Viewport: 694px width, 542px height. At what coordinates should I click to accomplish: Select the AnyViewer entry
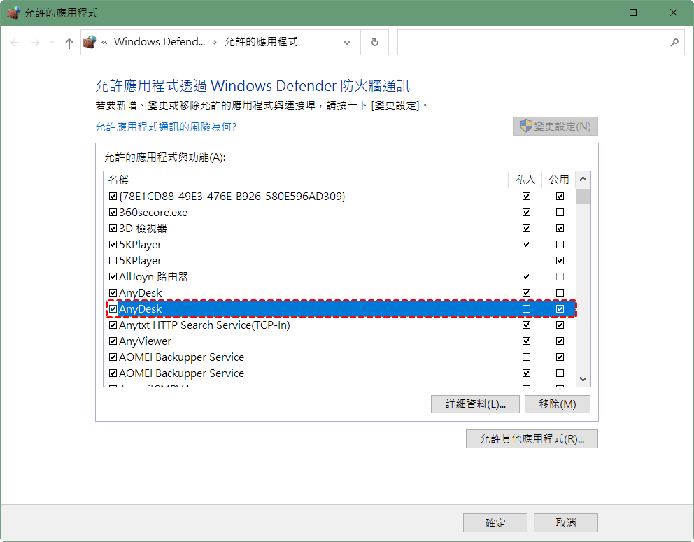pyautogui.click(x=341, y=341)
